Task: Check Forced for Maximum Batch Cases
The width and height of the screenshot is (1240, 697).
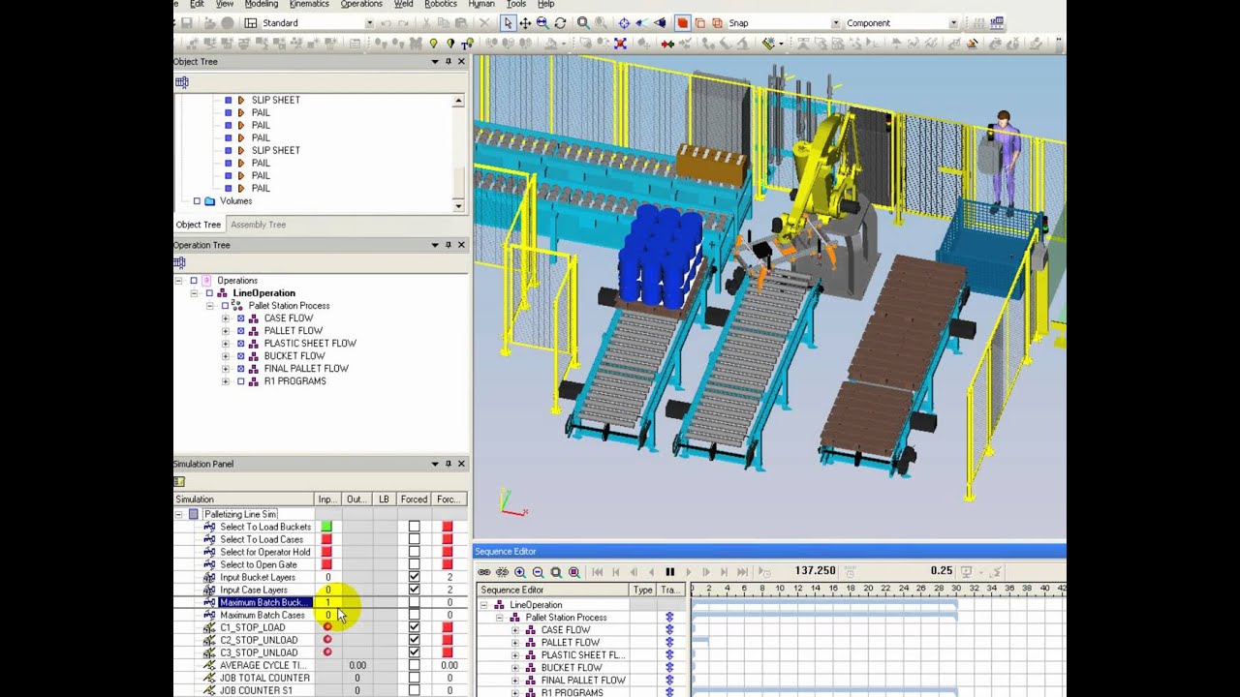Action: point(415,615)
